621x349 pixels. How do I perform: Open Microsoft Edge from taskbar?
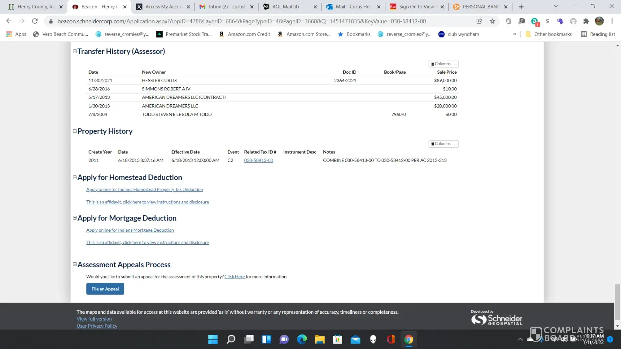tap(302, 339)
